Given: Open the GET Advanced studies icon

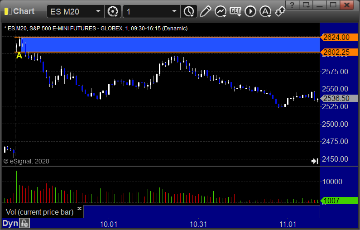Looking at the screenshot, I should click(235, 11).
